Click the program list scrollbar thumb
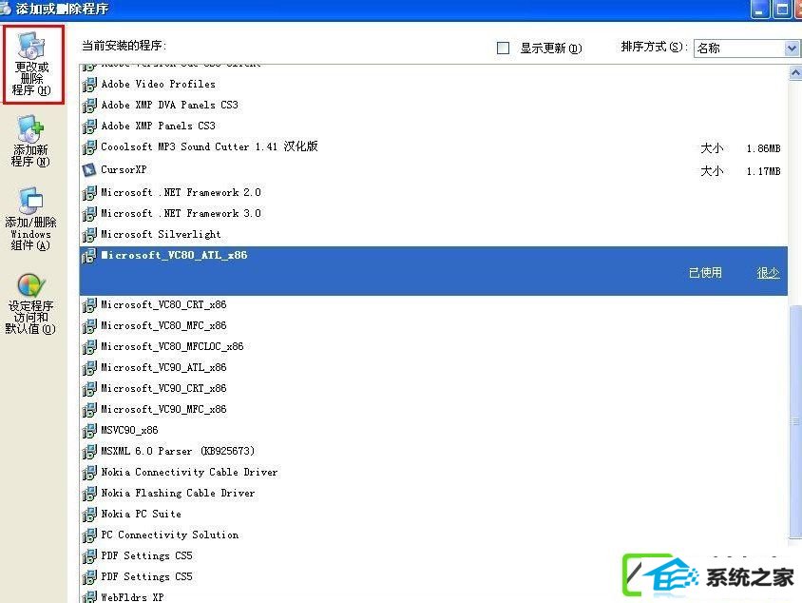The height and width of the screenshot is (603, 802). point(794,421)
